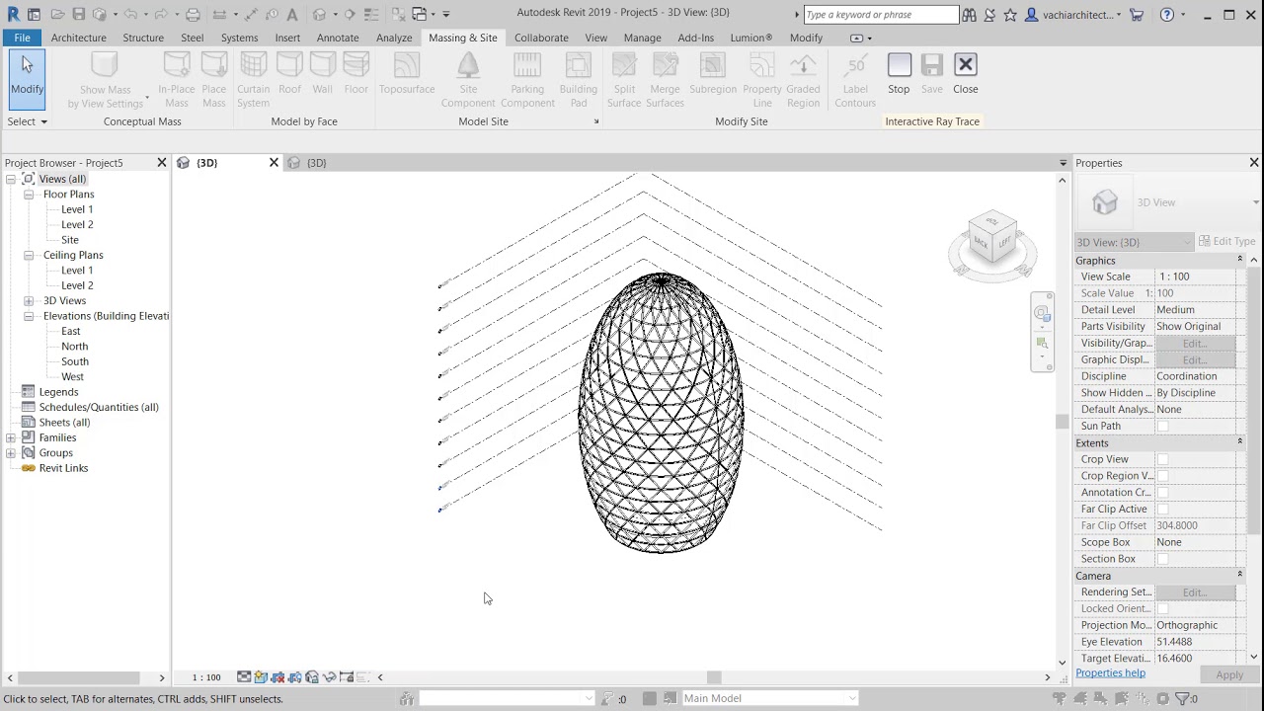Viewport: 1264px width, 711px height.
Task: Toggle the Far Clip Active checkbox
Action: (1162, 510)
